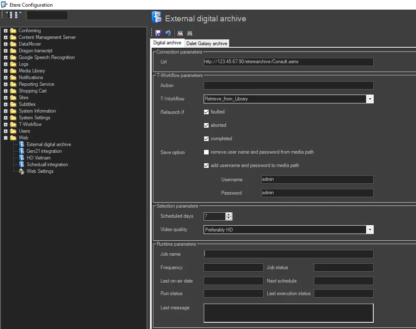
Task: Open the External digital archive tree node
Action: tap(49, 144)
